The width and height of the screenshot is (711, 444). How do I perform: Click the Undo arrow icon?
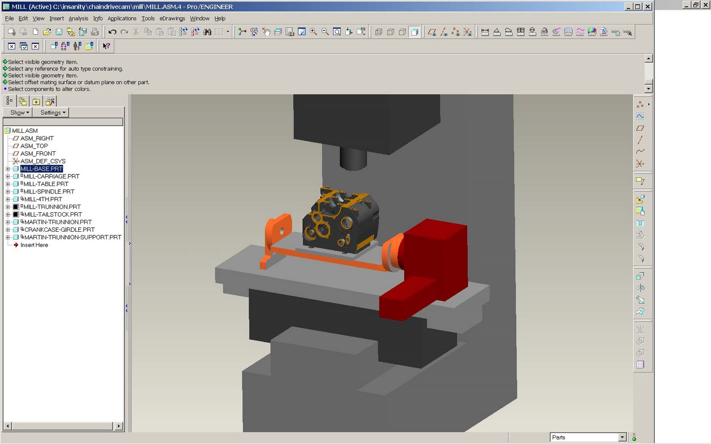point(112,32)
